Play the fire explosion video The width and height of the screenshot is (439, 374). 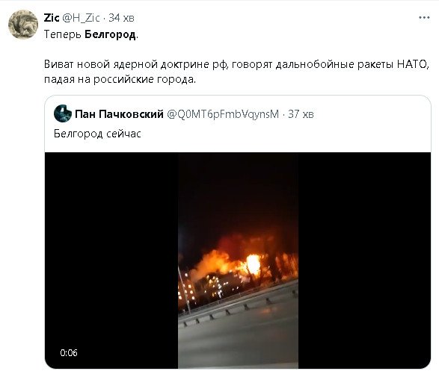coord(238,260)
